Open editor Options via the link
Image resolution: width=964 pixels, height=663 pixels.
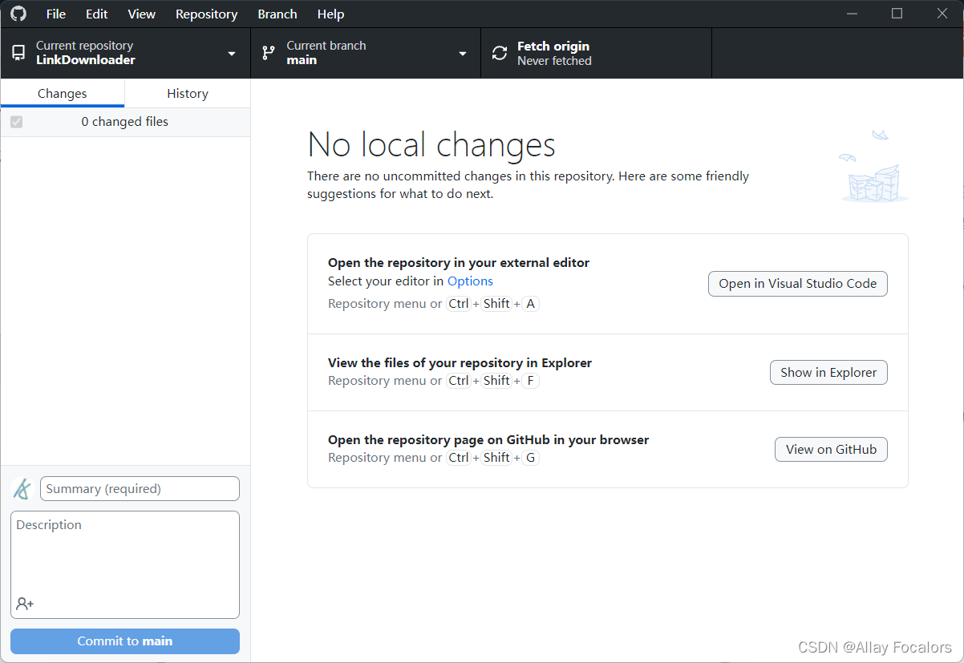[x=470, y=281]
